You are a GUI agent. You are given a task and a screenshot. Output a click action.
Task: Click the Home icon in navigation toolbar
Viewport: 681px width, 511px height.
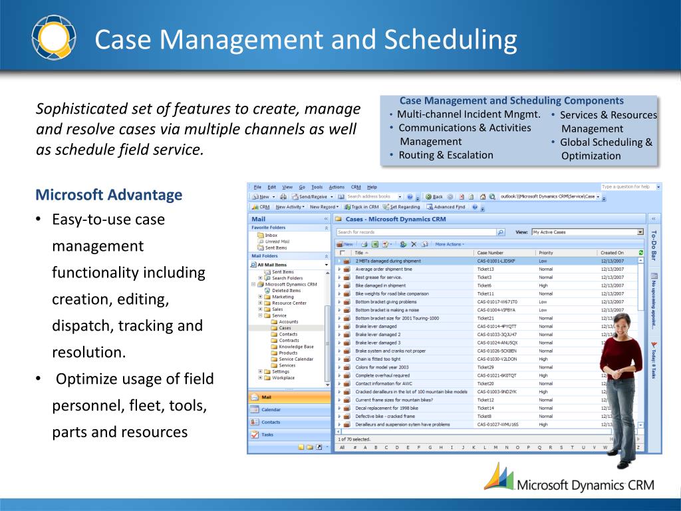tap(483, 197)
